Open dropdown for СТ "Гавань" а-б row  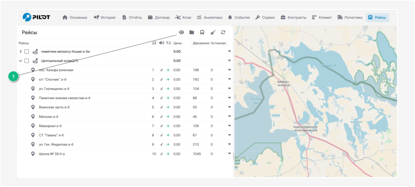pos(229,135)
